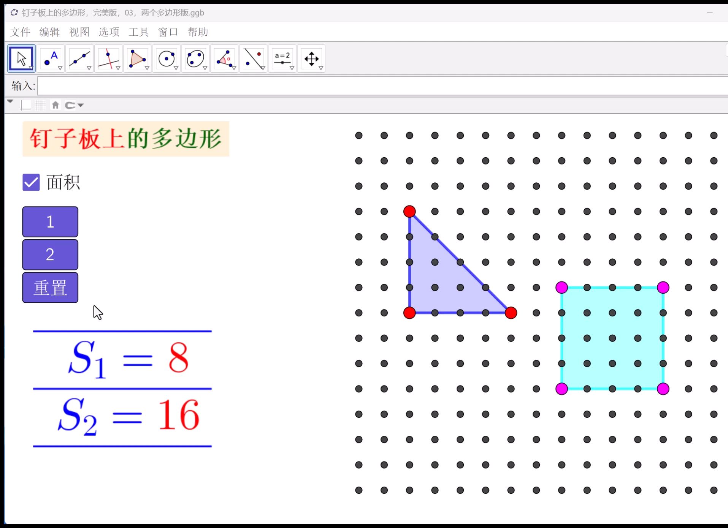Click the square's bottom-left magenta vertex
The height and width of the screenshot is (528, 728).
click(x=561, y=389)
